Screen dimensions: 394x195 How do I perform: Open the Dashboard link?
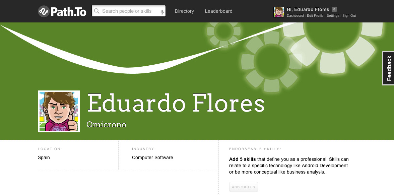295,16
